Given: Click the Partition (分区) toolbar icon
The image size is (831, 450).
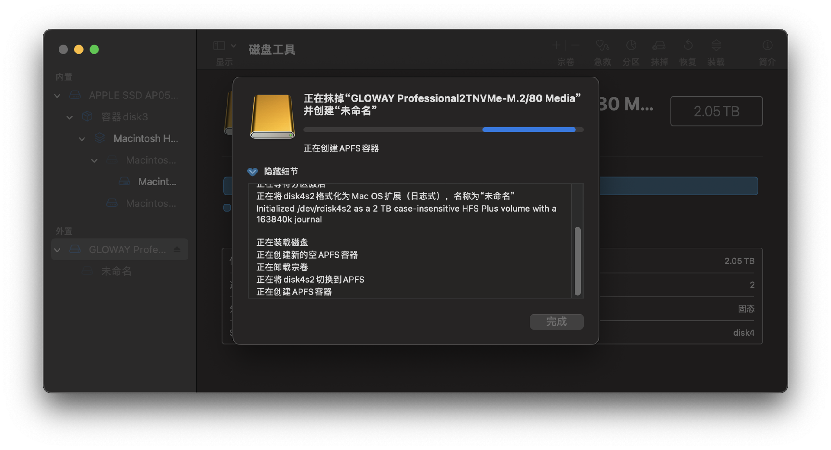Looking at the screenshot, I should (x=631, y=45).
